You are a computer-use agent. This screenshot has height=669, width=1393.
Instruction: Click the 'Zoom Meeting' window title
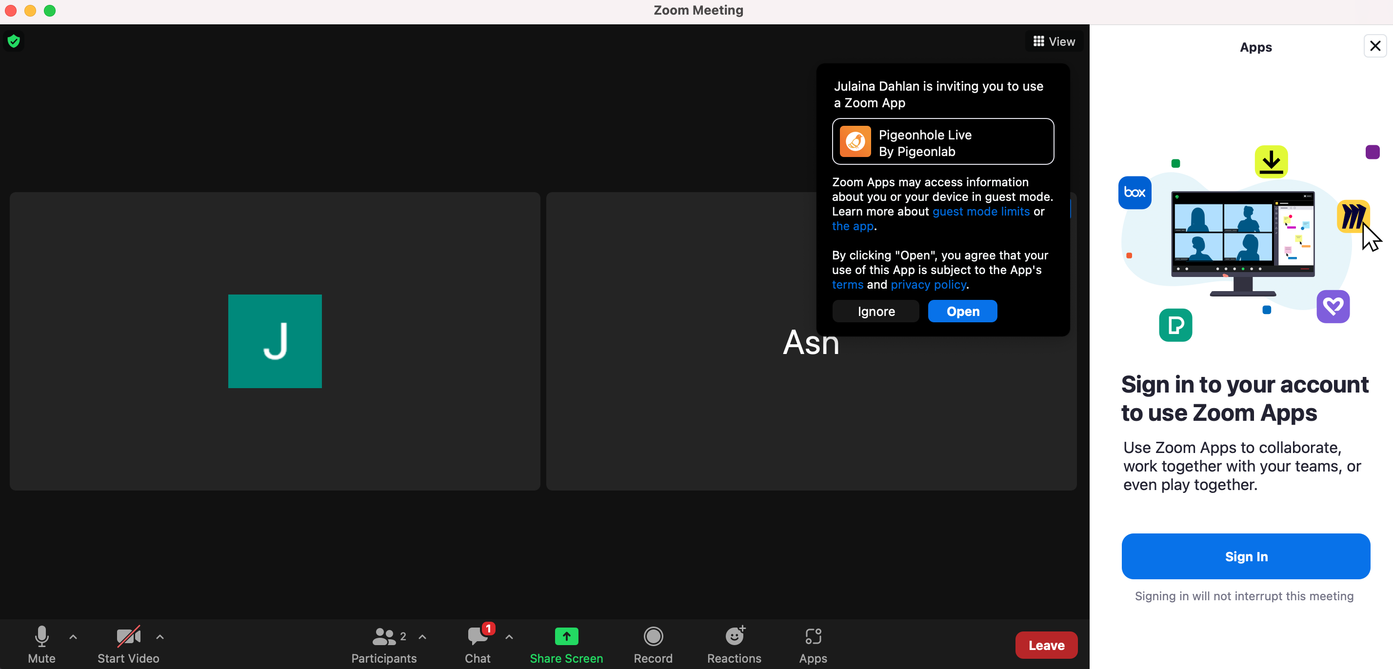(x=698, y=10)
